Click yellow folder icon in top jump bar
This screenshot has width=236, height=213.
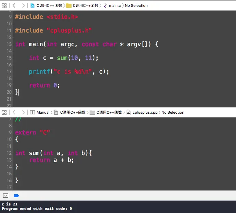pos(69,6)
